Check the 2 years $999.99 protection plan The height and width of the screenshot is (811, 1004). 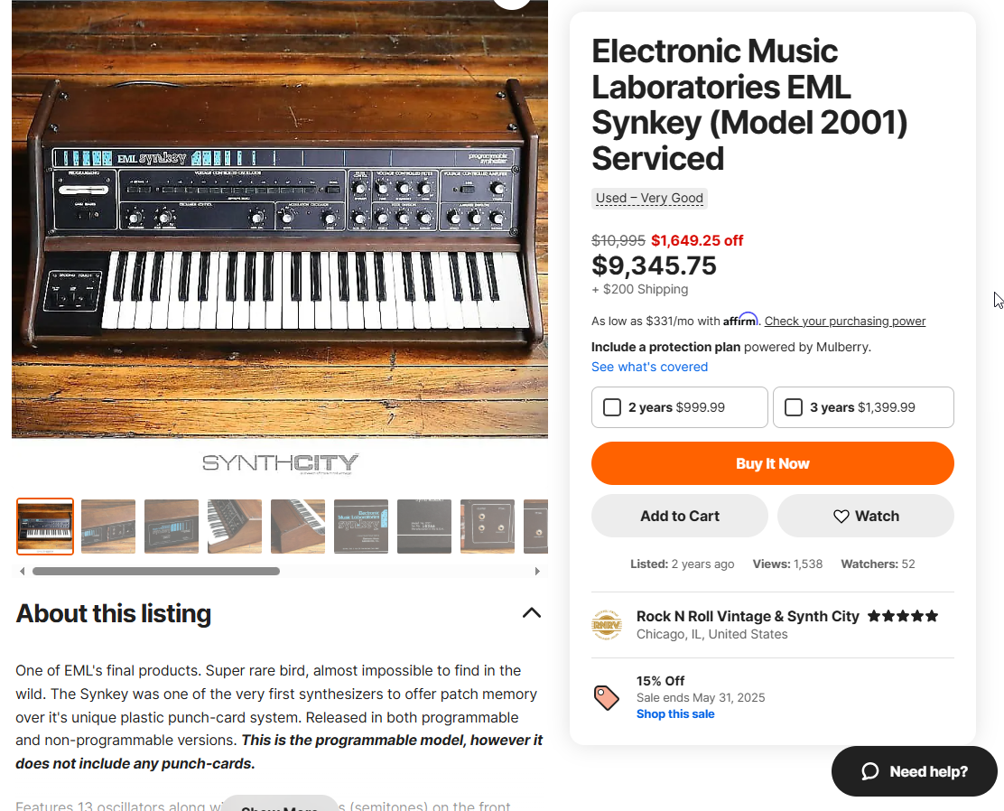(x=612, y=407)
